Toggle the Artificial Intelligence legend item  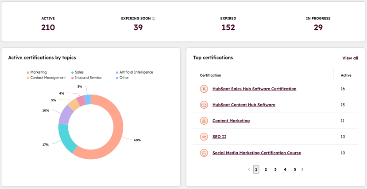[134, 72]
